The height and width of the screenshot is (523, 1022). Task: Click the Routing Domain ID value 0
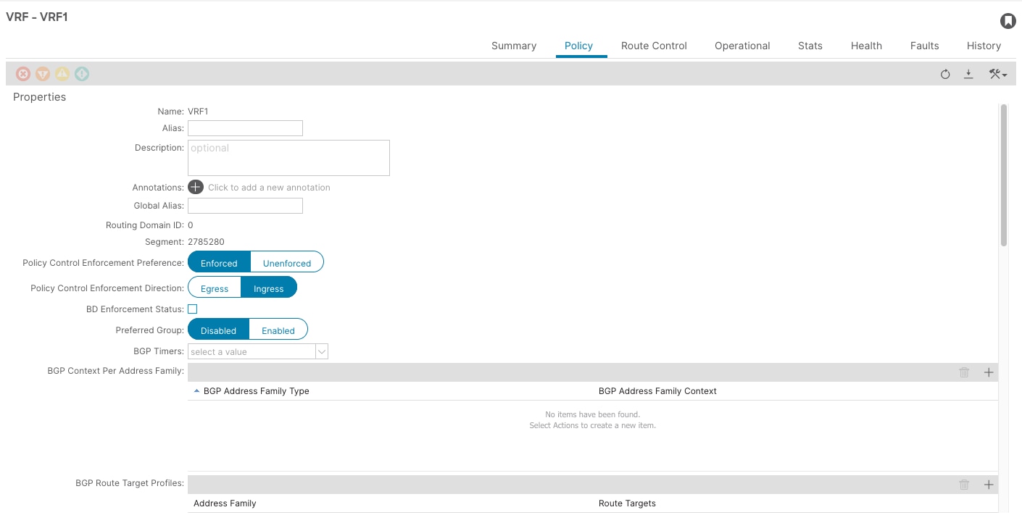pyautogui.click(x=191, y=225)
